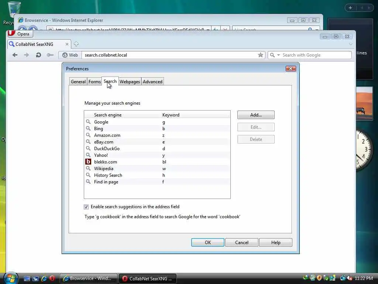Select the Google search engine row
The height and width of the screenshot is (284, 378).
pyautogui.click(x=157, y=122)
